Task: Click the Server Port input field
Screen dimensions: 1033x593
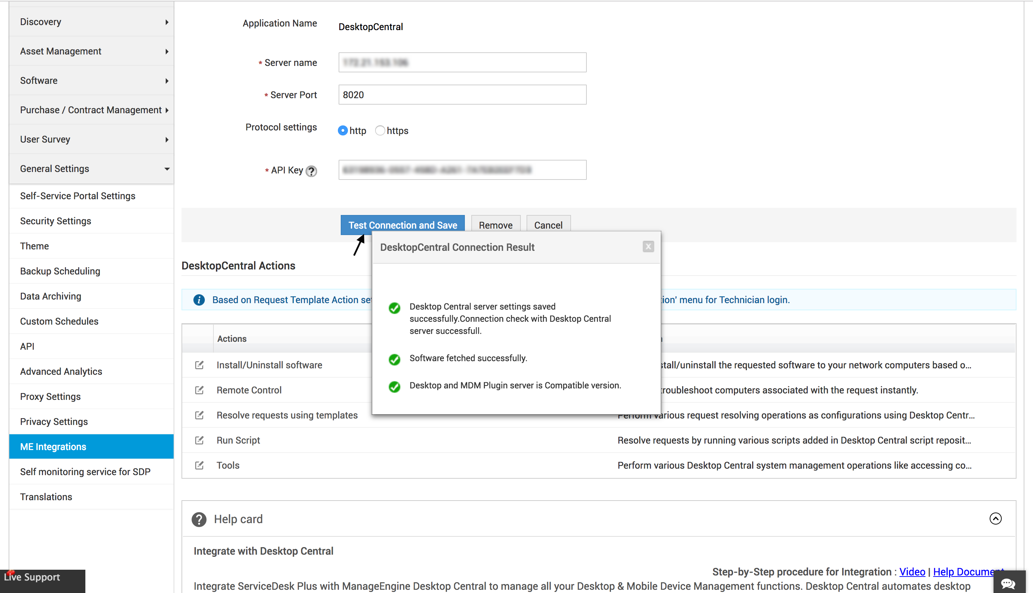Action: [x=462, y=95]
